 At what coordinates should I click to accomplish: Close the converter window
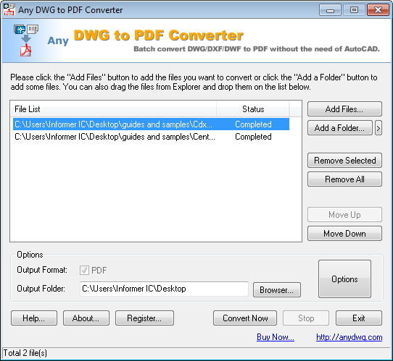point(378,10)
